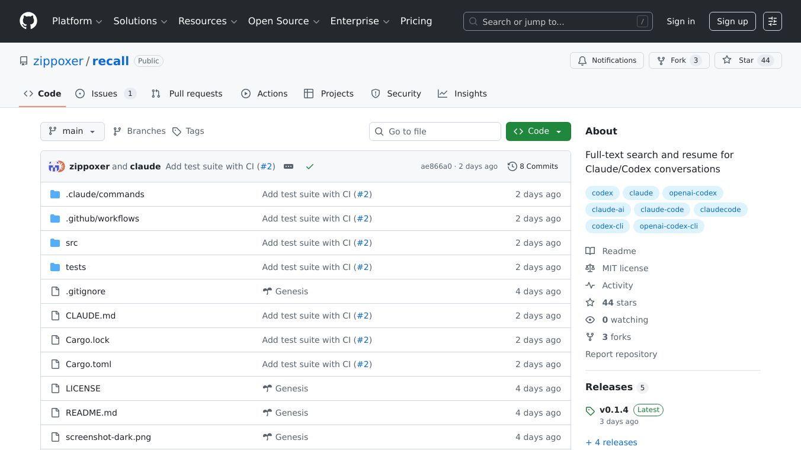
Task: Open 8 Commits history
Action: pos(533,166)
